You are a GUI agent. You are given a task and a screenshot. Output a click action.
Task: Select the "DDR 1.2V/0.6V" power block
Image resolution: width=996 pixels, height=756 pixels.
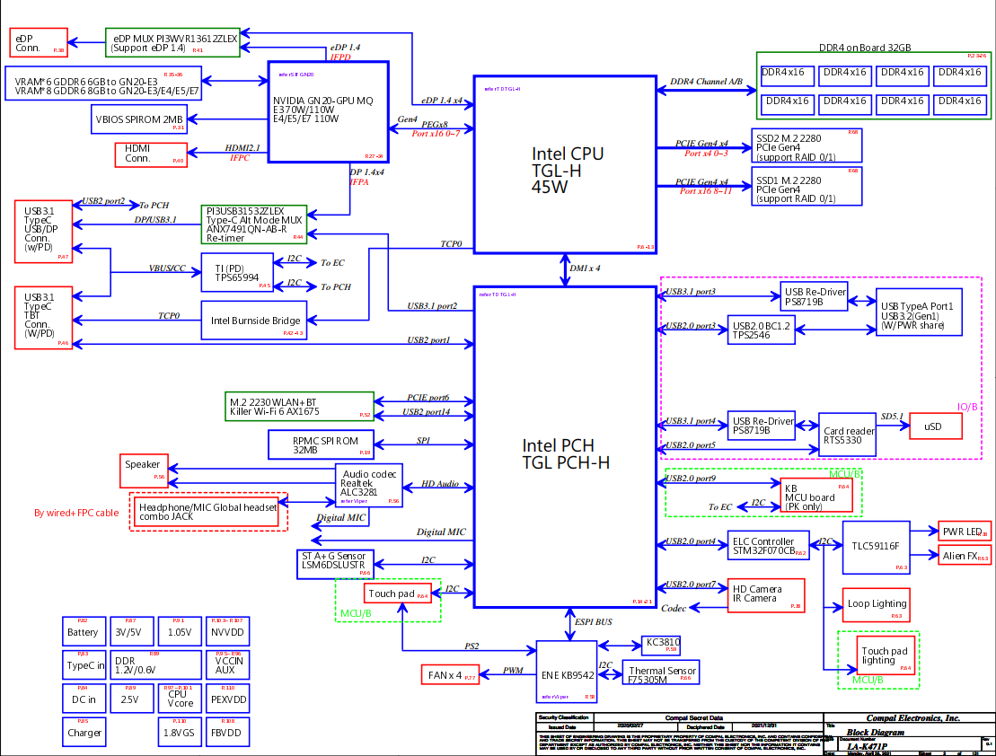(x=155, y=664)
